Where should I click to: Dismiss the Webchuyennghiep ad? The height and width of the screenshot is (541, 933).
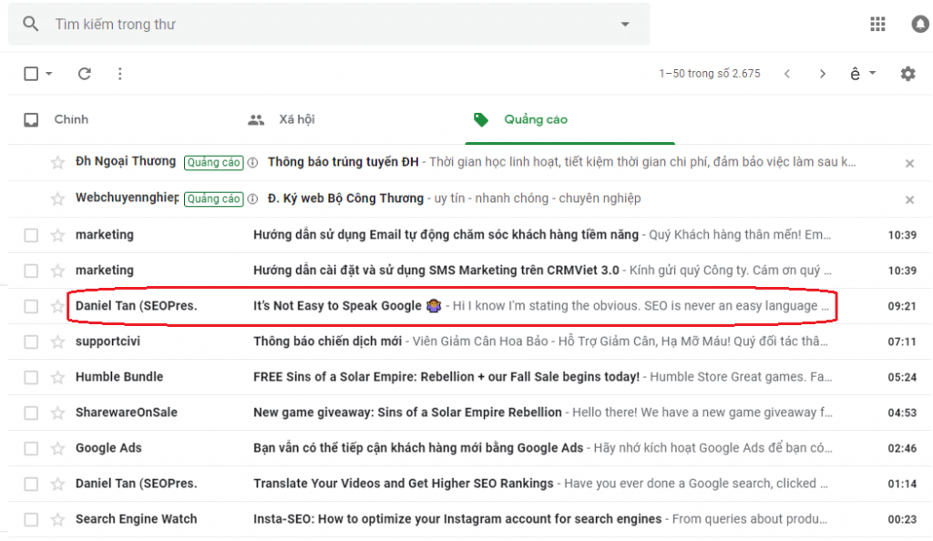click(909, 199)
